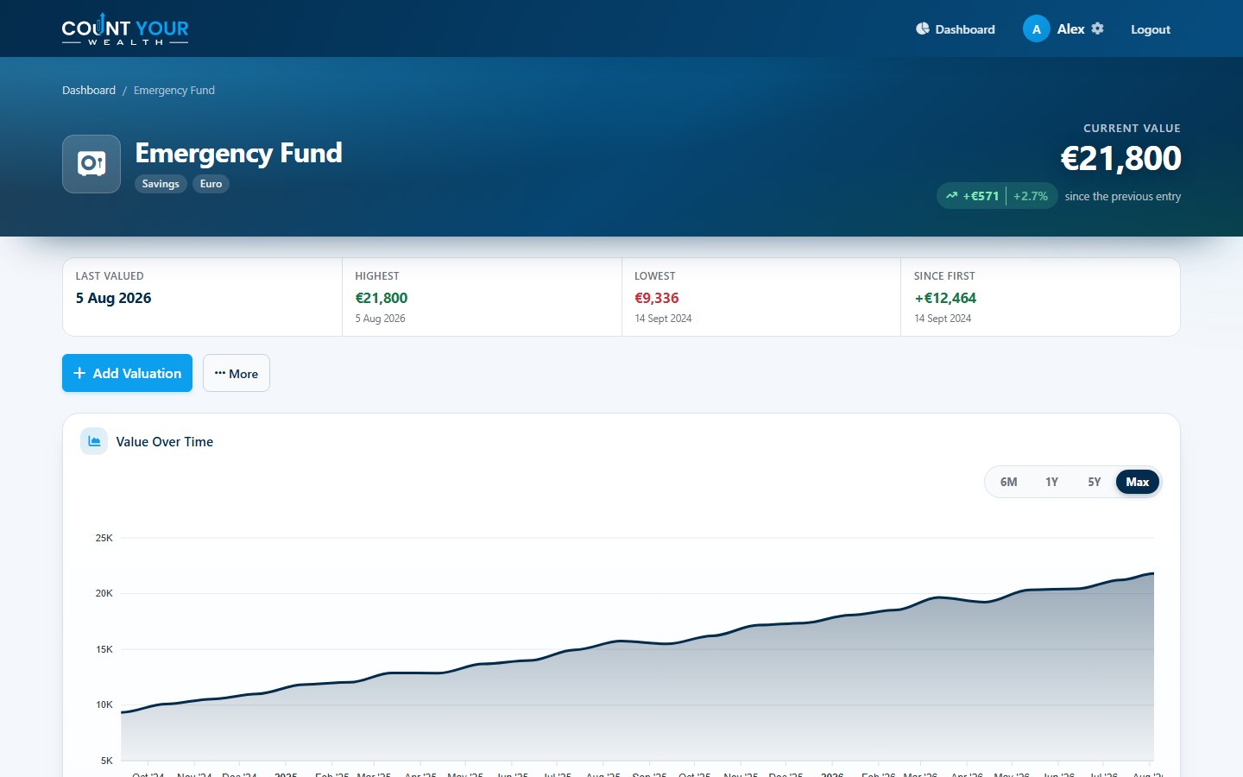Click the 20K y-axis label on chart
This screenshot has height=777, width=1243.
(x=104, y=593)
